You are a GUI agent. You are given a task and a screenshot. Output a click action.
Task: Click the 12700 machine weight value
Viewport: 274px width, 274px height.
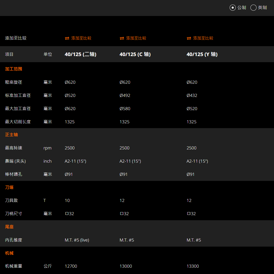pos(71,266)
